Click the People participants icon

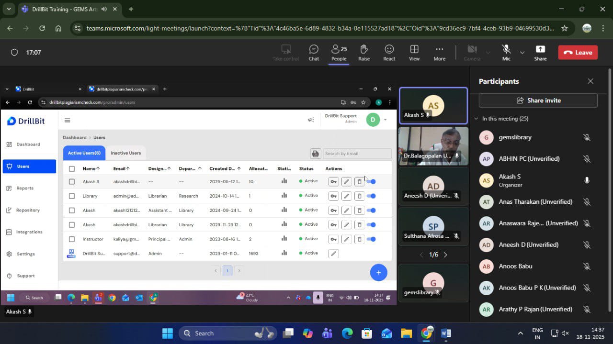point(339,52)
